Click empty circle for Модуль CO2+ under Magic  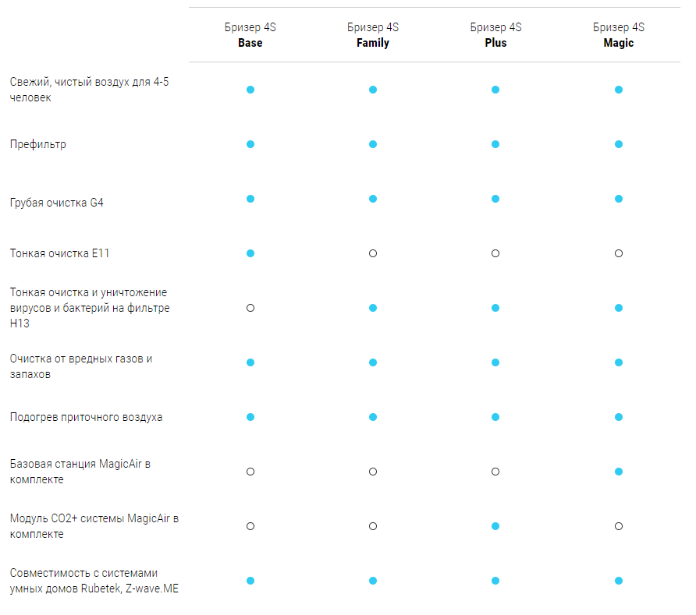(619, 526)
